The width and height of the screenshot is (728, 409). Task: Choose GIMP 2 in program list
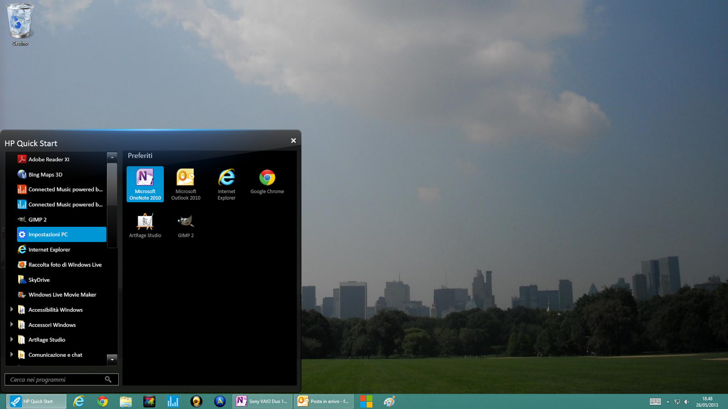(61, 219)
